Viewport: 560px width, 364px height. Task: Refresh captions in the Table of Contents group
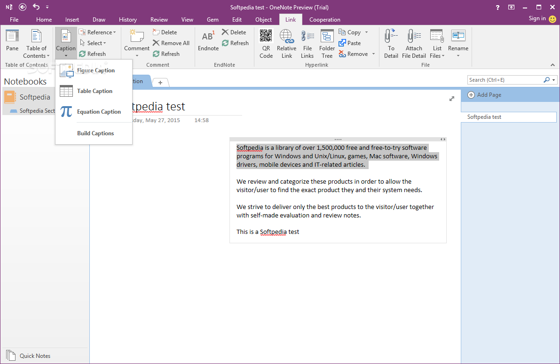point(93,54)
